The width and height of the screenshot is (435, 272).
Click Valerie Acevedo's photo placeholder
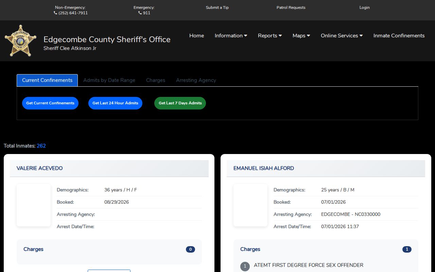coord(34,205)
